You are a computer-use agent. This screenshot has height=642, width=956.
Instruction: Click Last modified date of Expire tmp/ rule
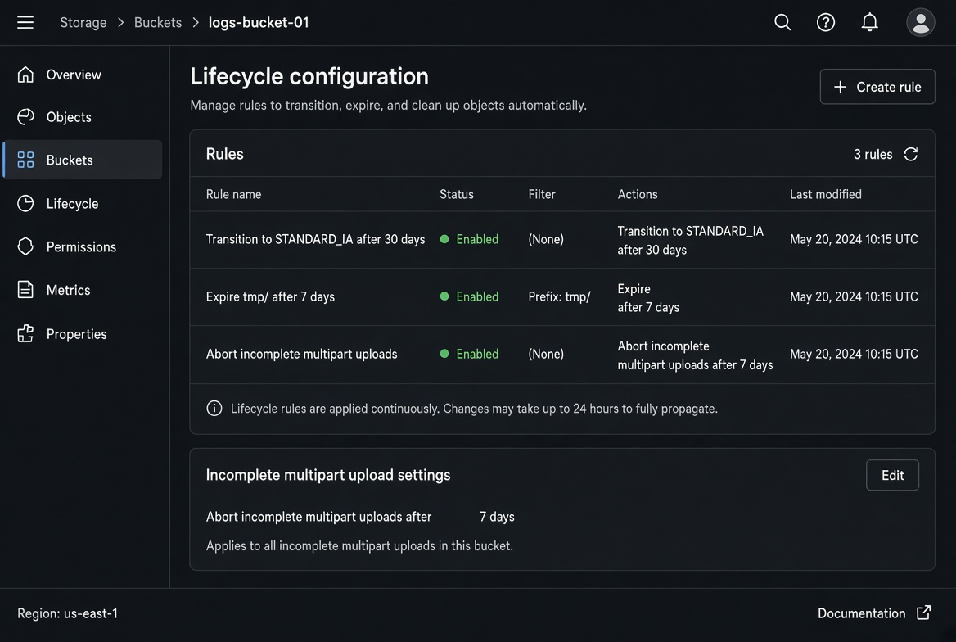[854, 296]
